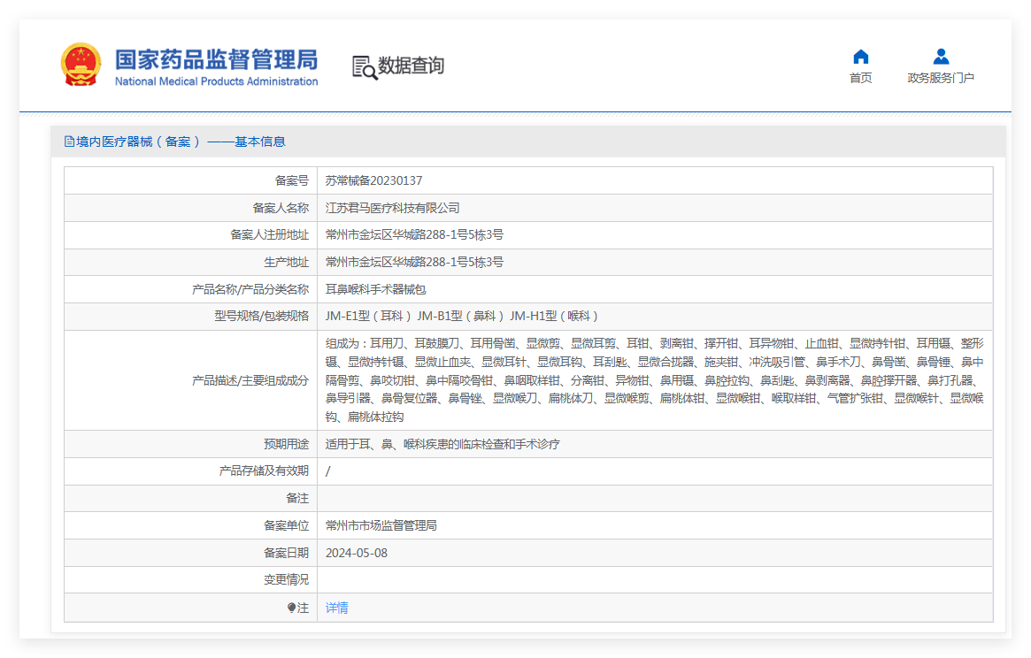Click the 预期用途 row label
Viewport: 1031px width, 658px height.
pyautogui.click(x=286, y=444)
